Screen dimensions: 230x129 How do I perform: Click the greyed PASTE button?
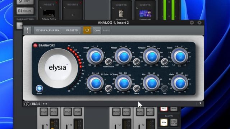[106, 30]
